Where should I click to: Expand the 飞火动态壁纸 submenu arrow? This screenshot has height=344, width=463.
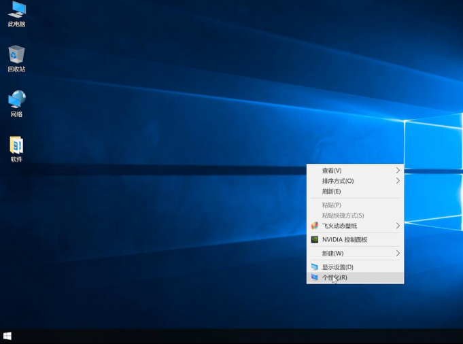398,226
